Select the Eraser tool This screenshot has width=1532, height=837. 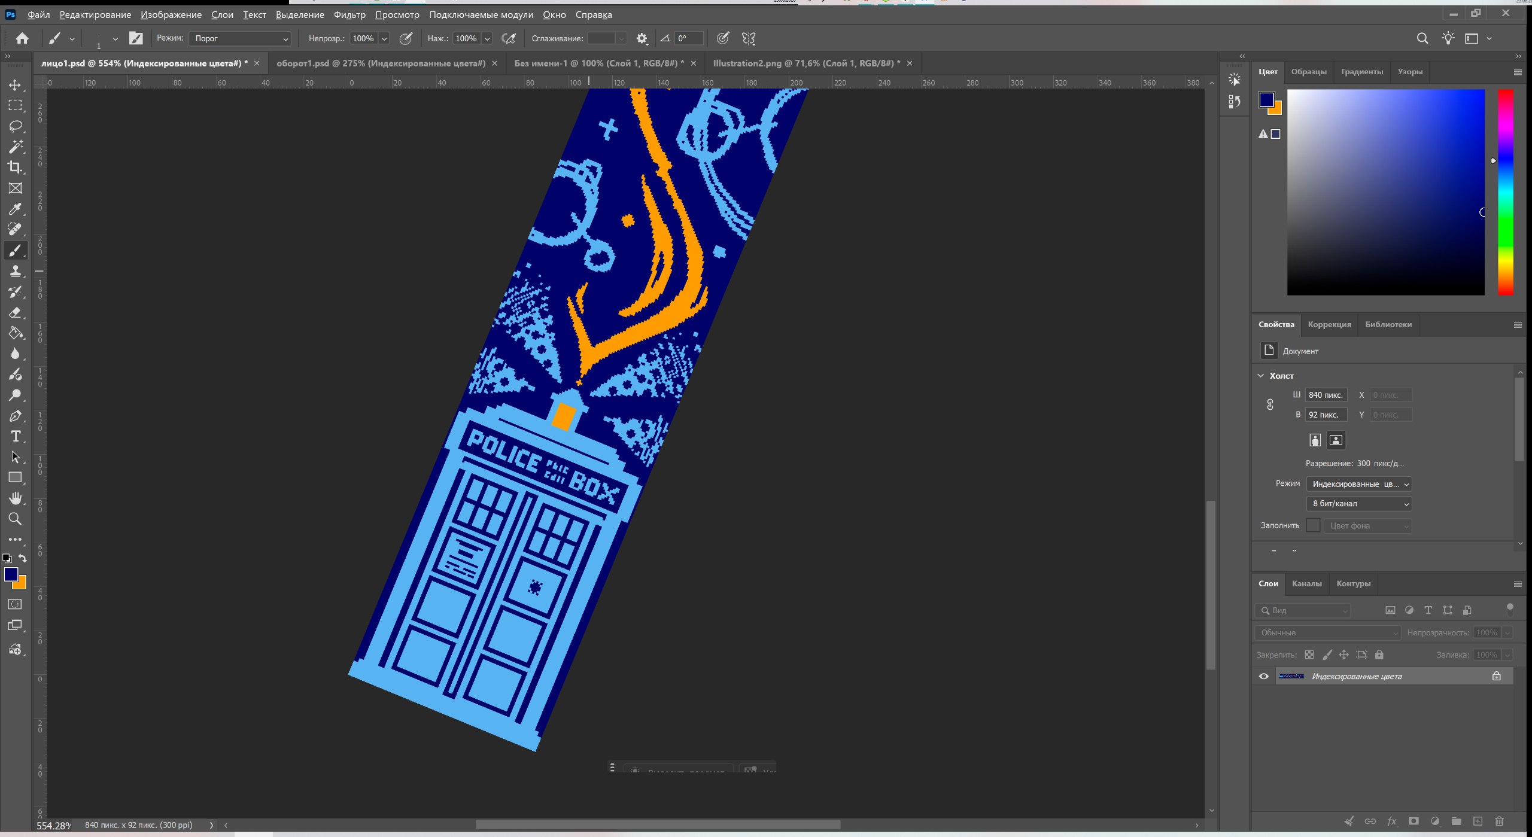(x=15, y=312)
